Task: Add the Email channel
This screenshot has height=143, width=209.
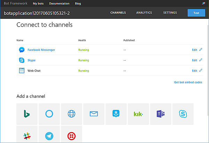Action: click(x=94, y=114)
